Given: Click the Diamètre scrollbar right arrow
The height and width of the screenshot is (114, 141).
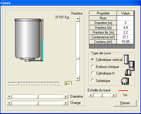Looking at the screenshot, I should tap(66, 96).
